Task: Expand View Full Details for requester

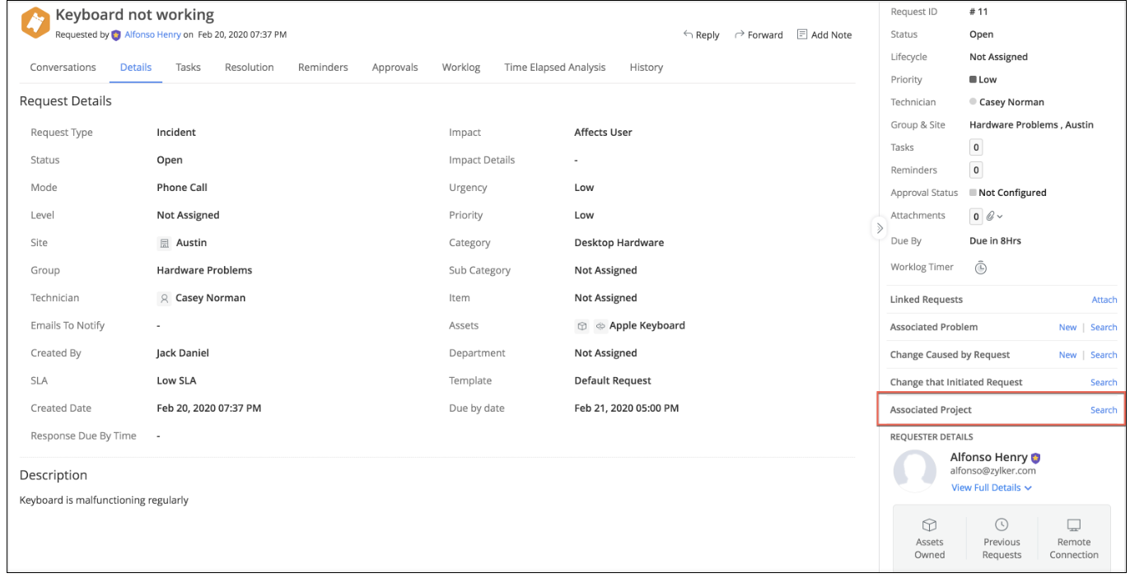Action: coord(991,487)
